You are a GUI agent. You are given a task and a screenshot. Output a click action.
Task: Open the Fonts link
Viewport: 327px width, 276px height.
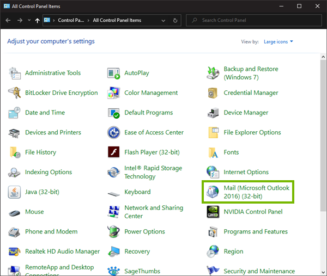pyautogui.click(x=231, y=152)
